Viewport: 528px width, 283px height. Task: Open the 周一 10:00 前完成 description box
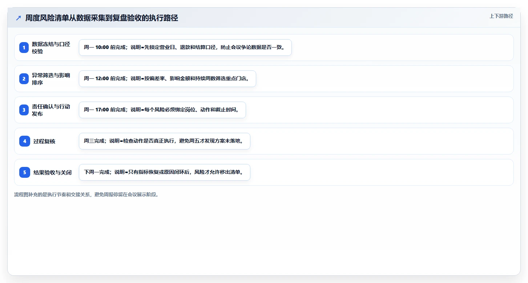[x=185, y=48]
